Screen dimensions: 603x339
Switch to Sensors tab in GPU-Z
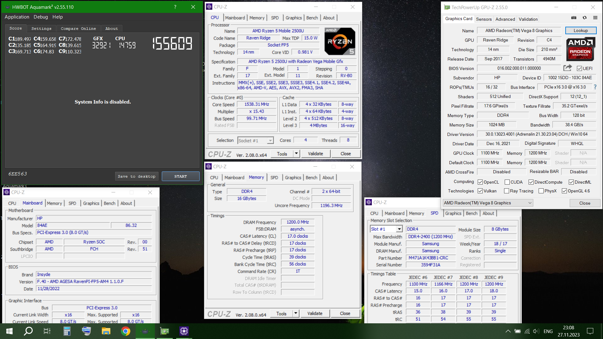click(x=484, y=19)
